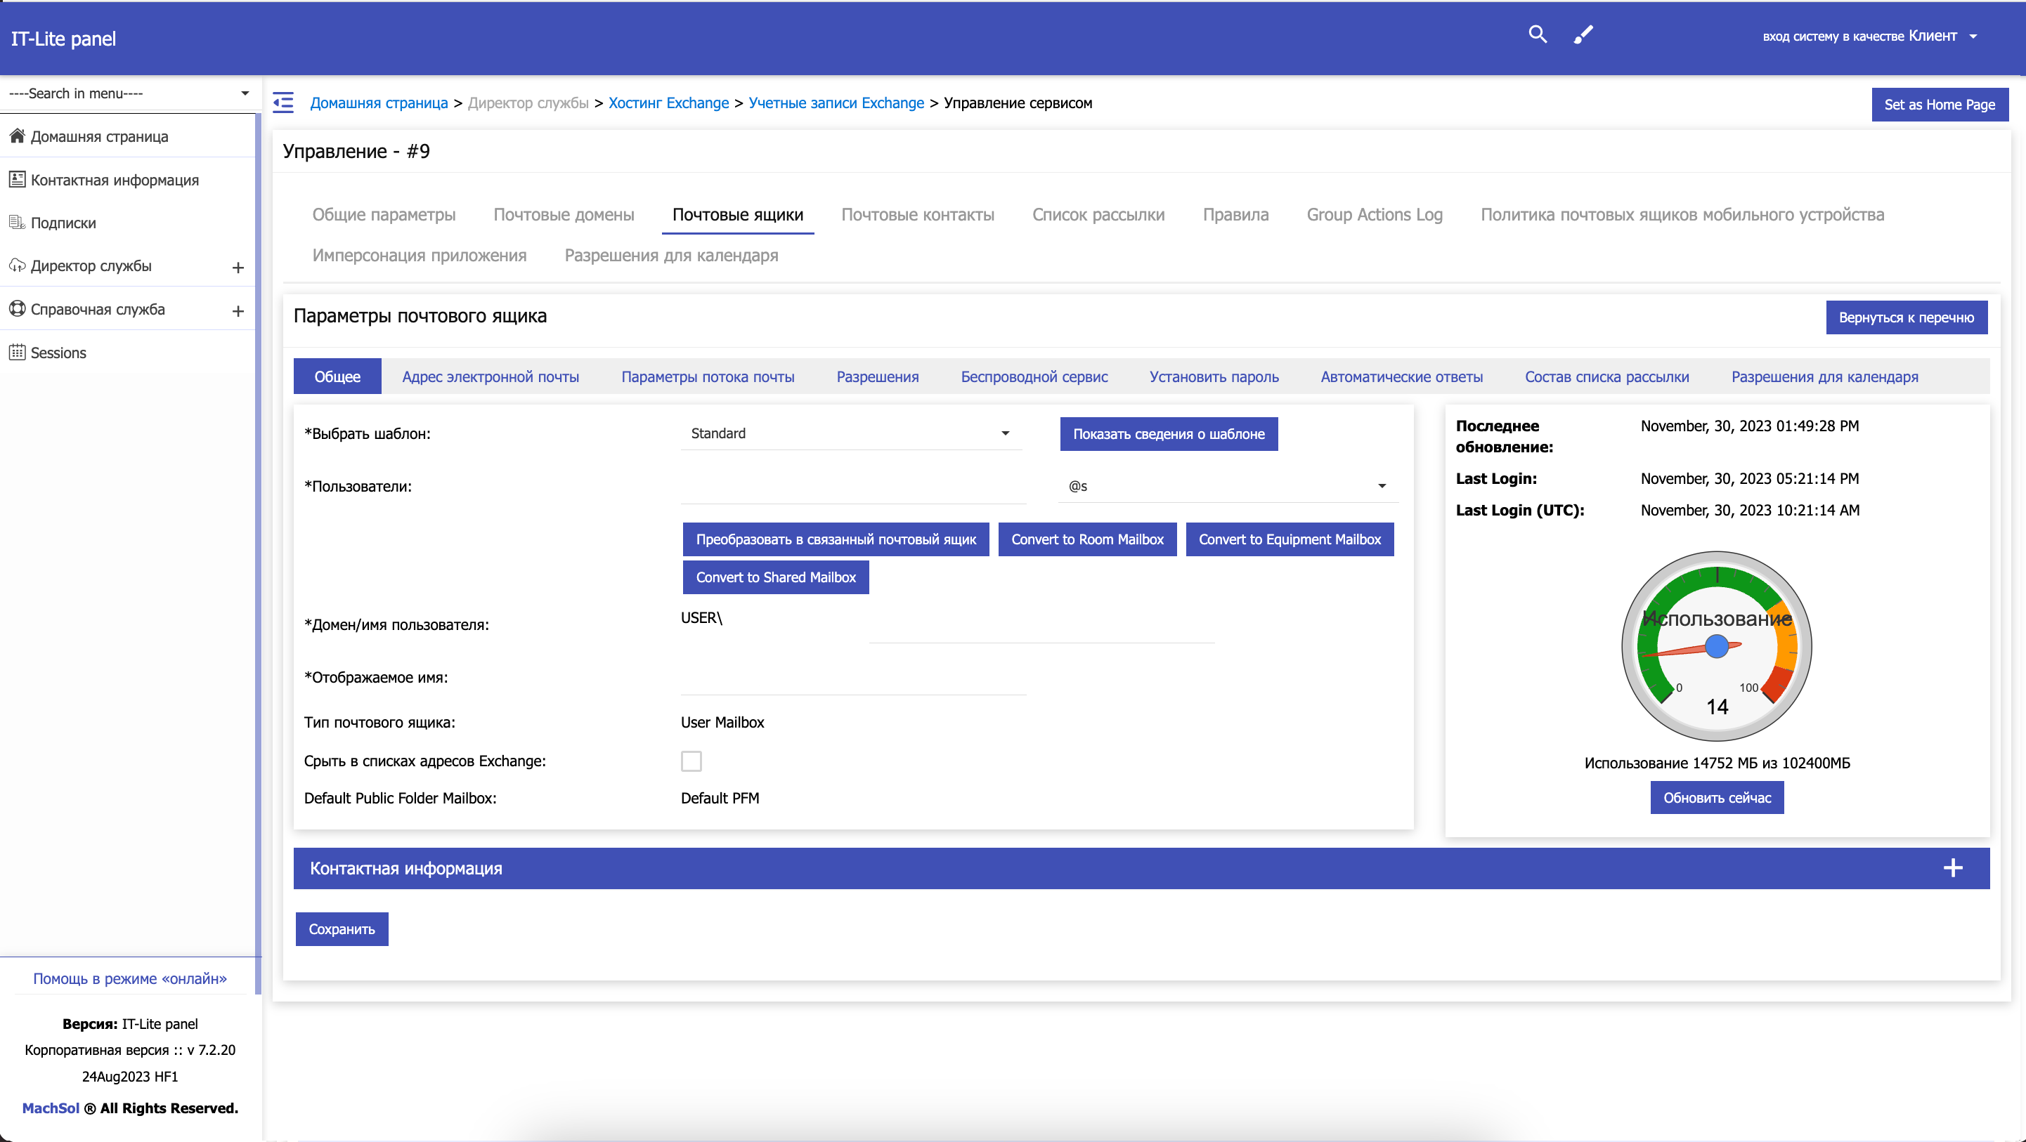The width and height of the screenshot is (2026, 1142).
Task: Open Адрес электронной почты sub-tab
Action: tap(491, 376)
